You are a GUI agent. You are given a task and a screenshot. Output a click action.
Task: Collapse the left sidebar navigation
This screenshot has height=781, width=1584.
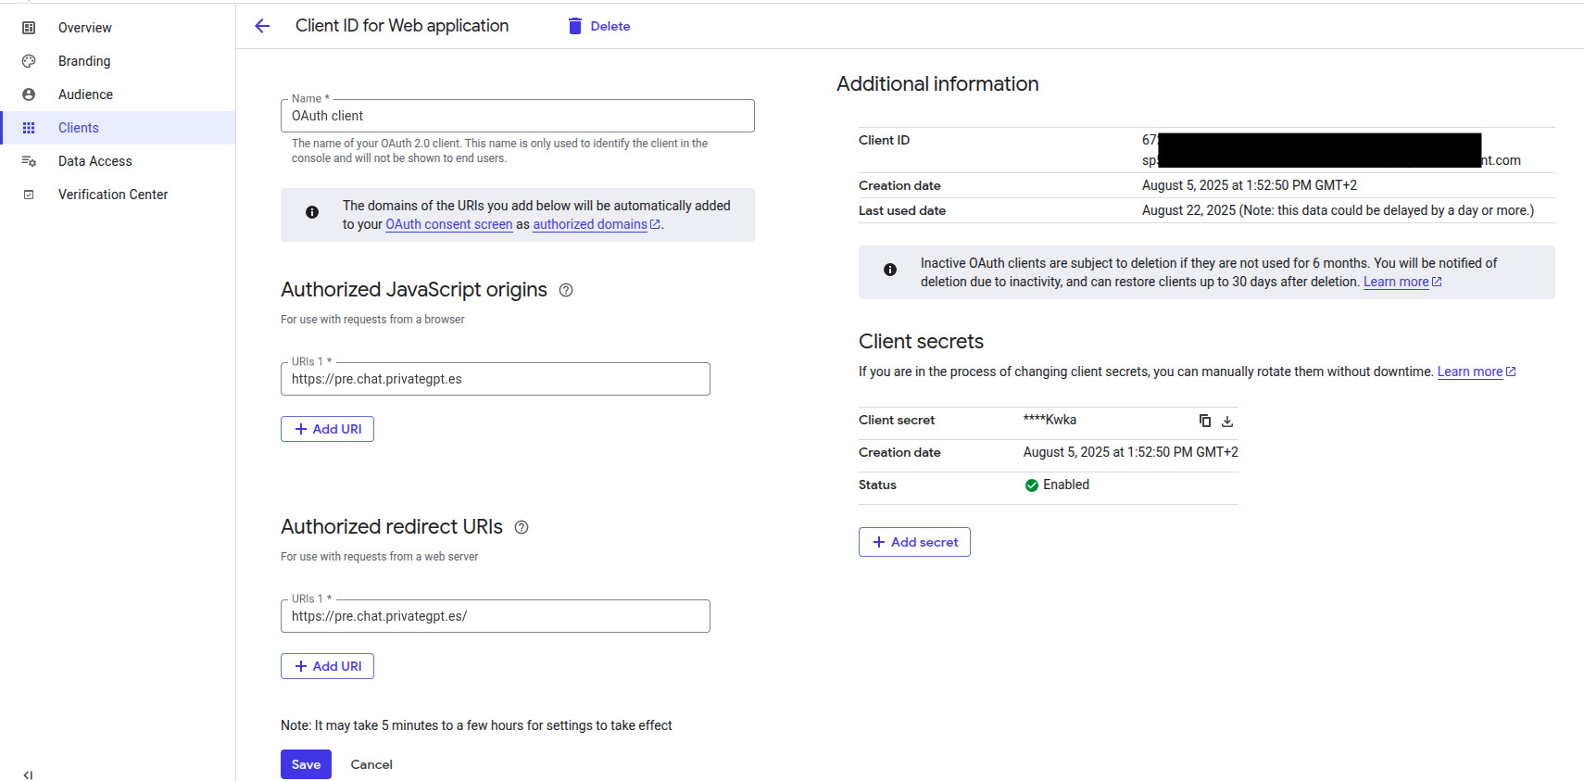coord(28,775)
